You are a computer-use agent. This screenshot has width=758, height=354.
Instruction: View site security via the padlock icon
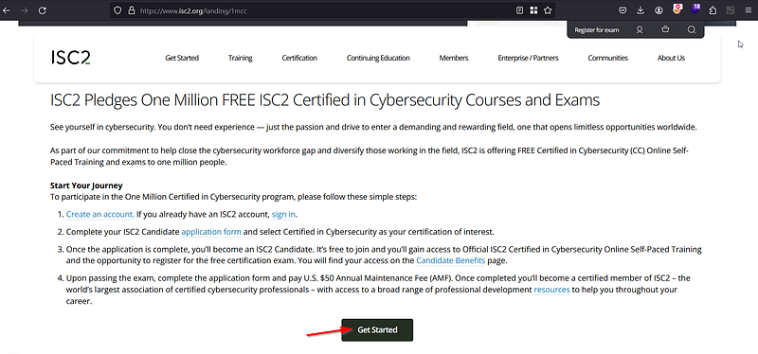(131, 10)
